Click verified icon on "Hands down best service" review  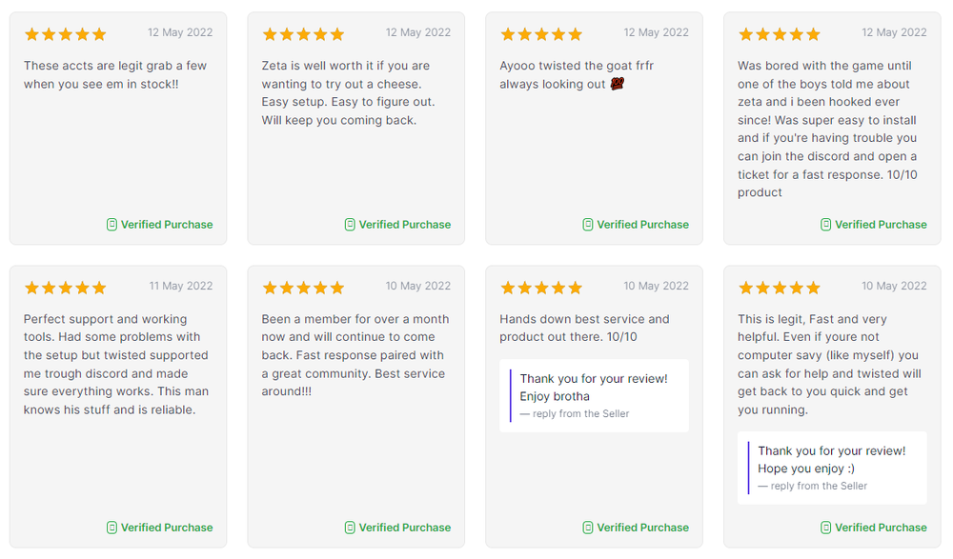(588, 528)
